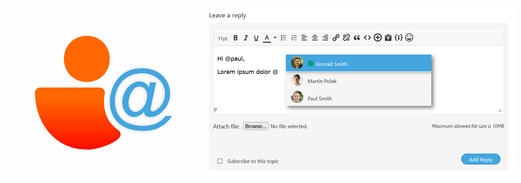
Task: Insert a numbered list
Action: [294, 38]
